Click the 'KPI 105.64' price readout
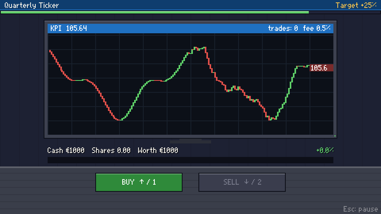381x214 pixels. point(69,29)
